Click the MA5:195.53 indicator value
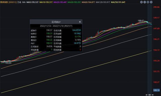The width and height of the screenshot is (161, 96). pyautogui.click(x=32, y=2)
